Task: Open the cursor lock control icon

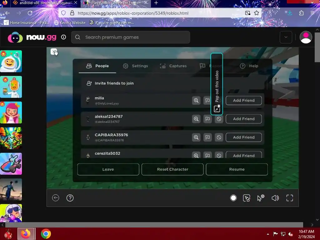Action: (247, 198)
